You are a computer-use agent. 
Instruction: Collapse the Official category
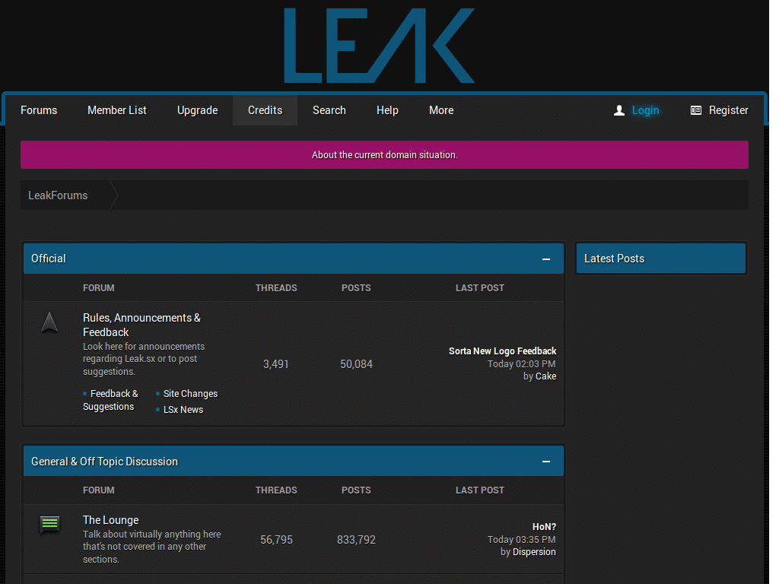coord(546,259)
